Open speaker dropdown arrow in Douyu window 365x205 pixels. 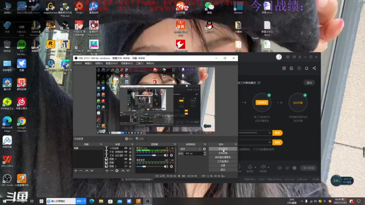(268, 167)
